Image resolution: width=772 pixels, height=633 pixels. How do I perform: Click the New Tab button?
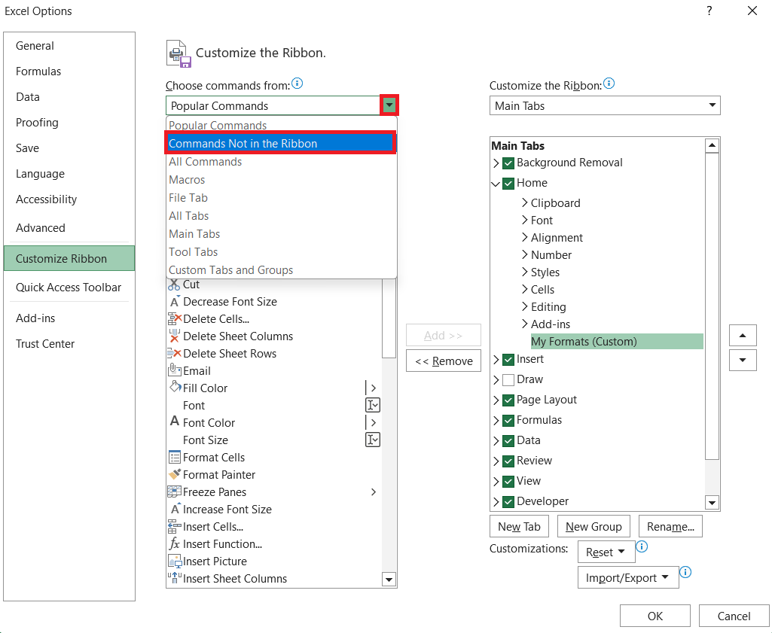[519, 526]
